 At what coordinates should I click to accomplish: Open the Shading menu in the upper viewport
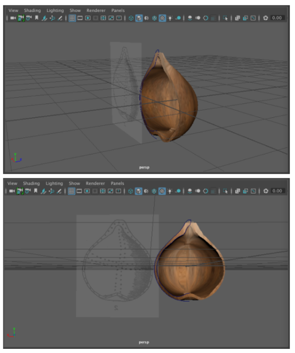[x=33, y=10]
